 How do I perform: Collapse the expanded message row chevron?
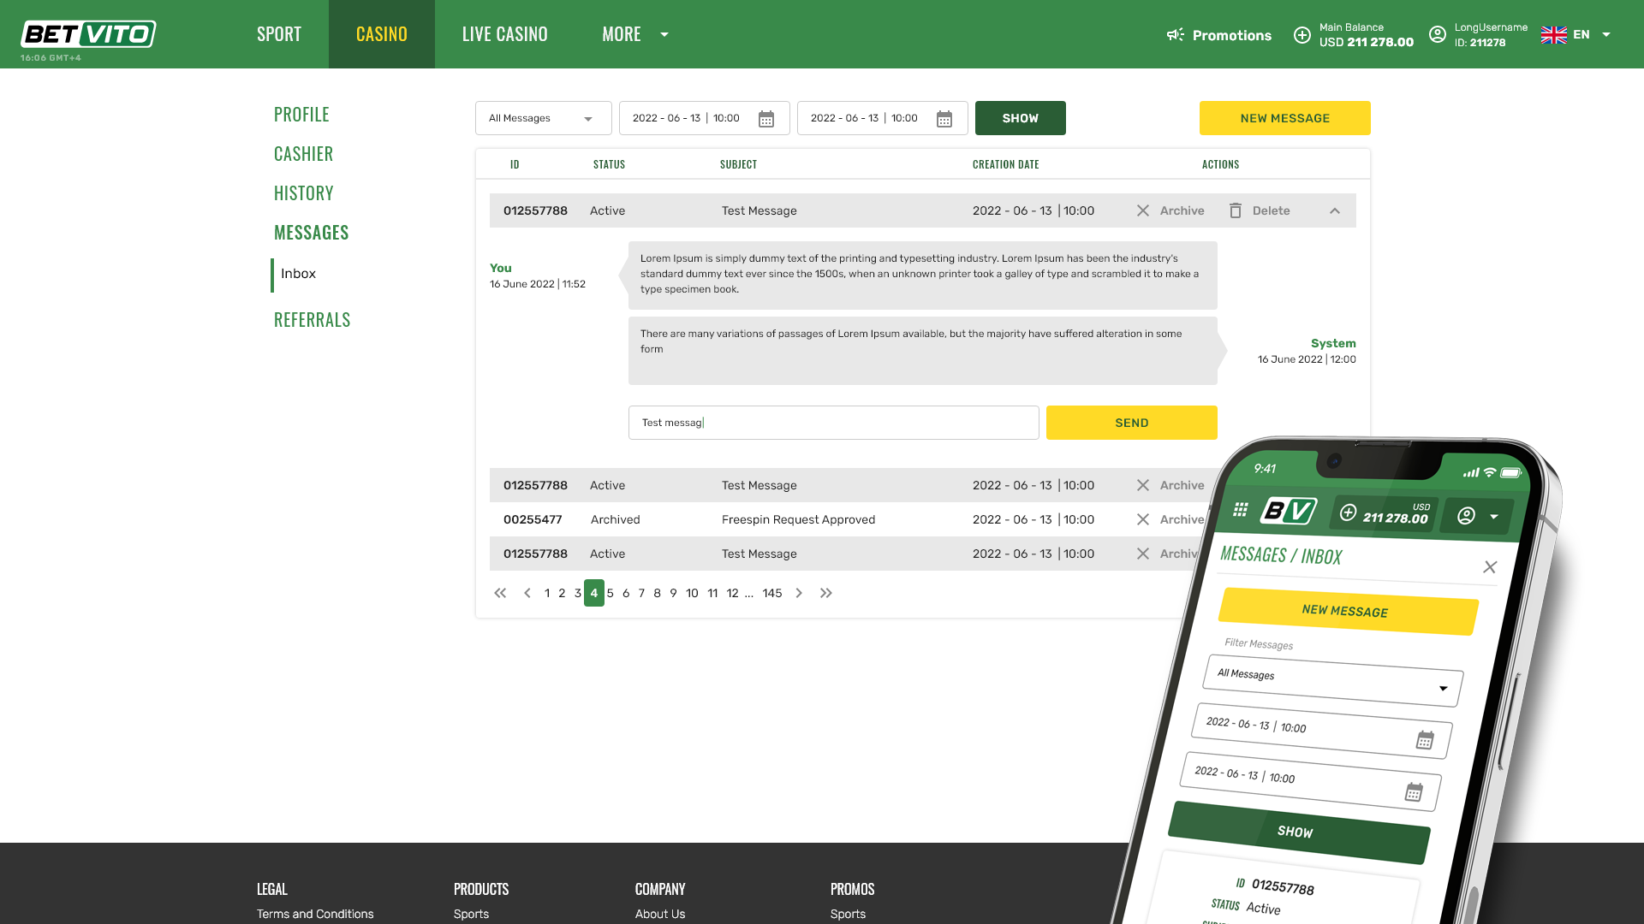click(1335, 211)
